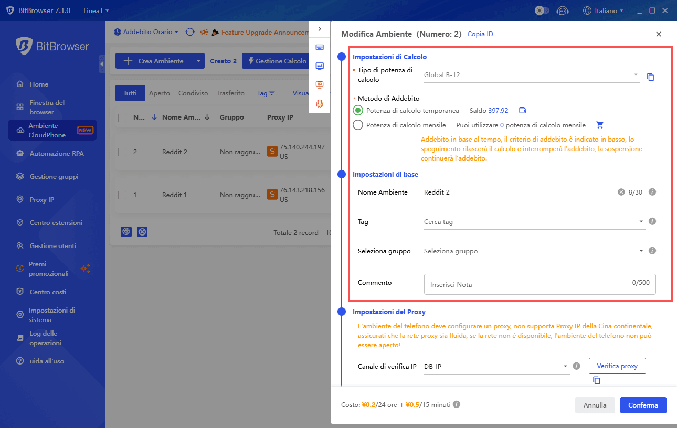Click the keyboard icon in side strip

[320, 47]
